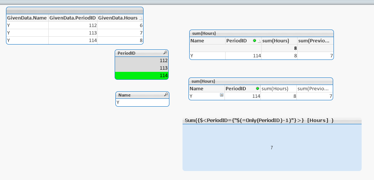The image size is (374, 180).
Task: Collapse the Y row minus icon
Action: coord(221,95)
